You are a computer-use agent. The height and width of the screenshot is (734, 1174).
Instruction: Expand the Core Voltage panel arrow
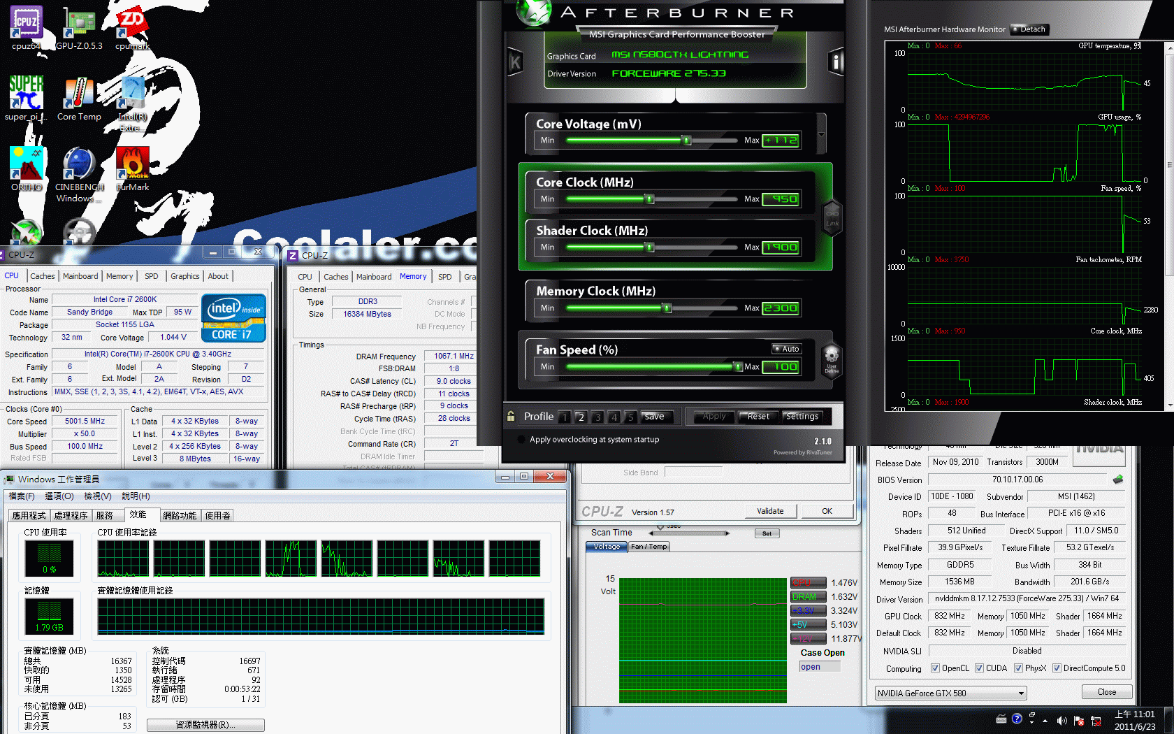(x=821, y=134)
